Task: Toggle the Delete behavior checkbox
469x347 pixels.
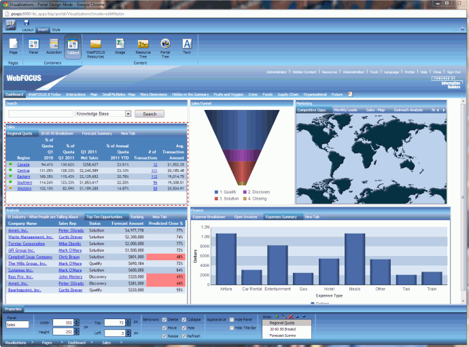Action: pos(164,320)
